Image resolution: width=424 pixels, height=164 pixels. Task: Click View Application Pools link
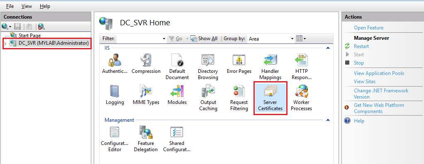click(x=379, y=73)
